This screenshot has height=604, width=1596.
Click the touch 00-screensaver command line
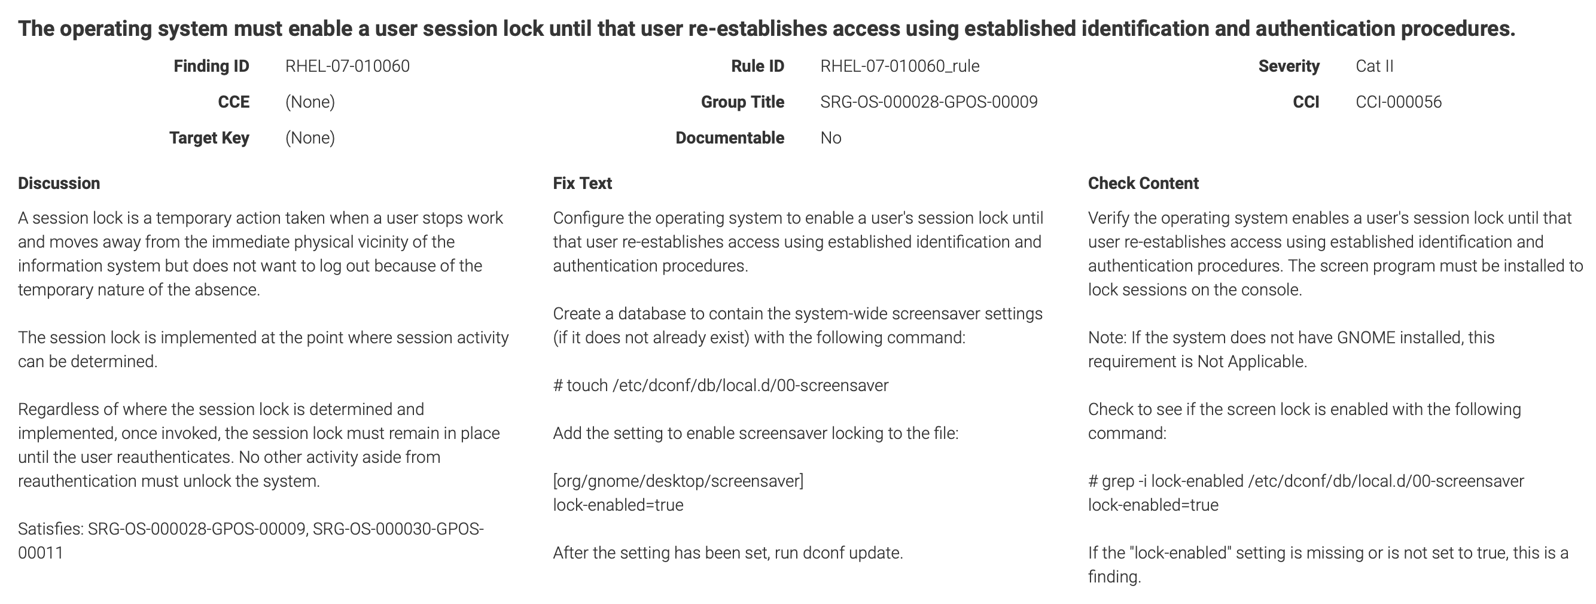tap(721, 385)
